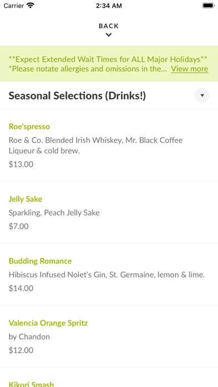Tap the Roe'spresso $13.00 price
Screen dimensions: 218x387
tap(21, 165)
